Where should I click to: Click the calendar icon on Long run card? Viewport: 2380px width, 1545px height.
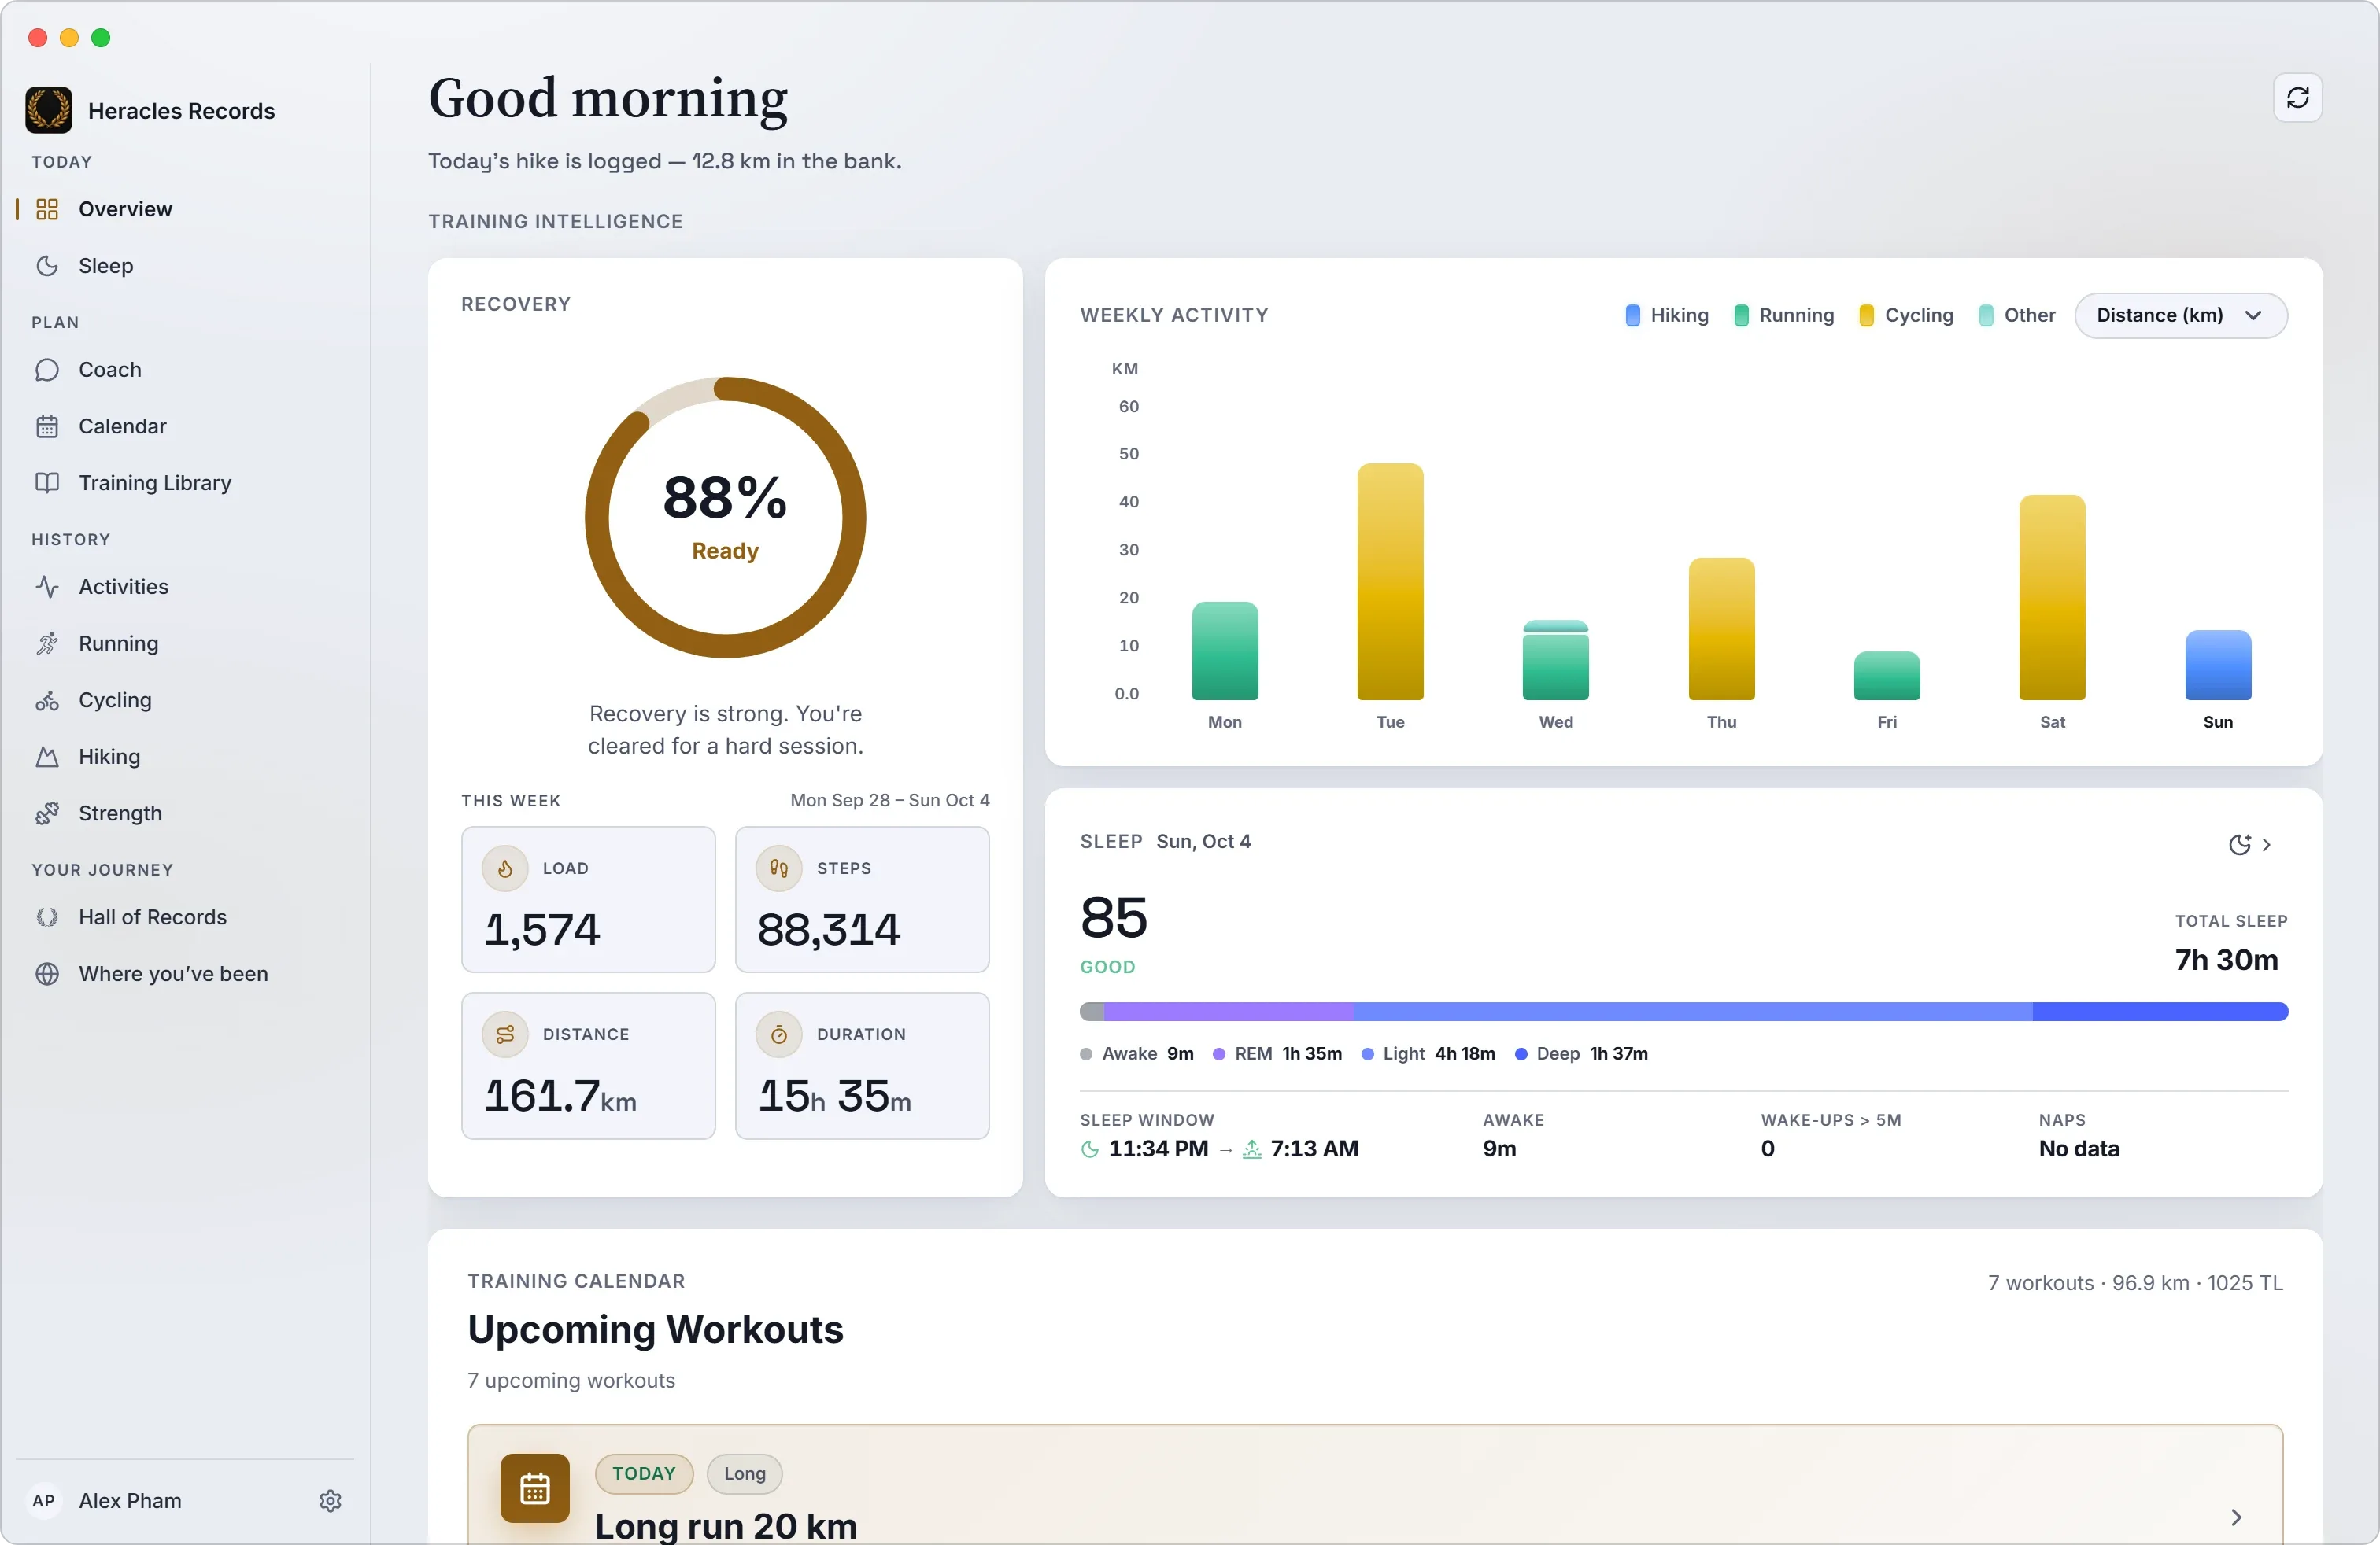click(x=535, y=1488)
